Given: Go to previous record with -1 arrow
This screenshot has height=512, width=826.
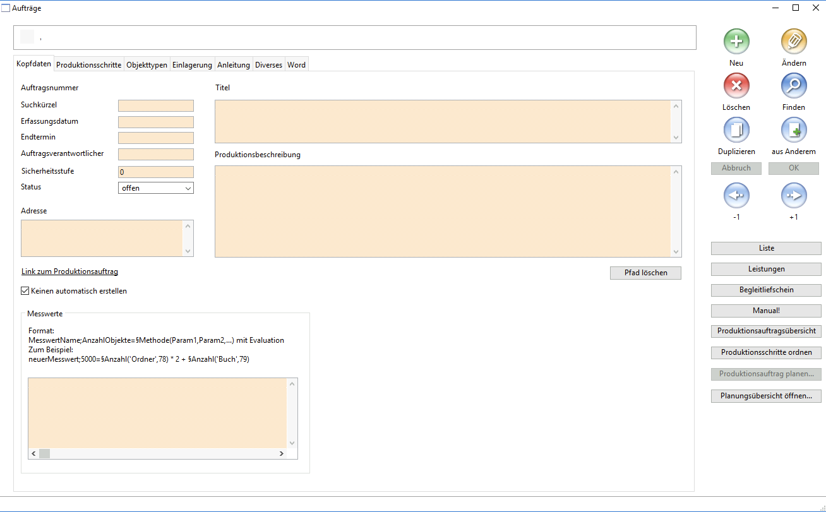Looking at the screenshot, I should [x=736, y=196].
